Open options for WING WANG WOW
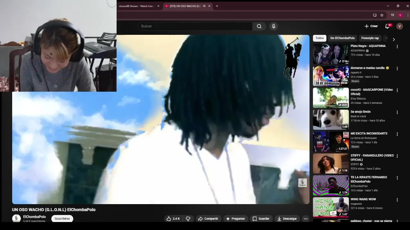 pyautogui.click(x=397, y=200)
